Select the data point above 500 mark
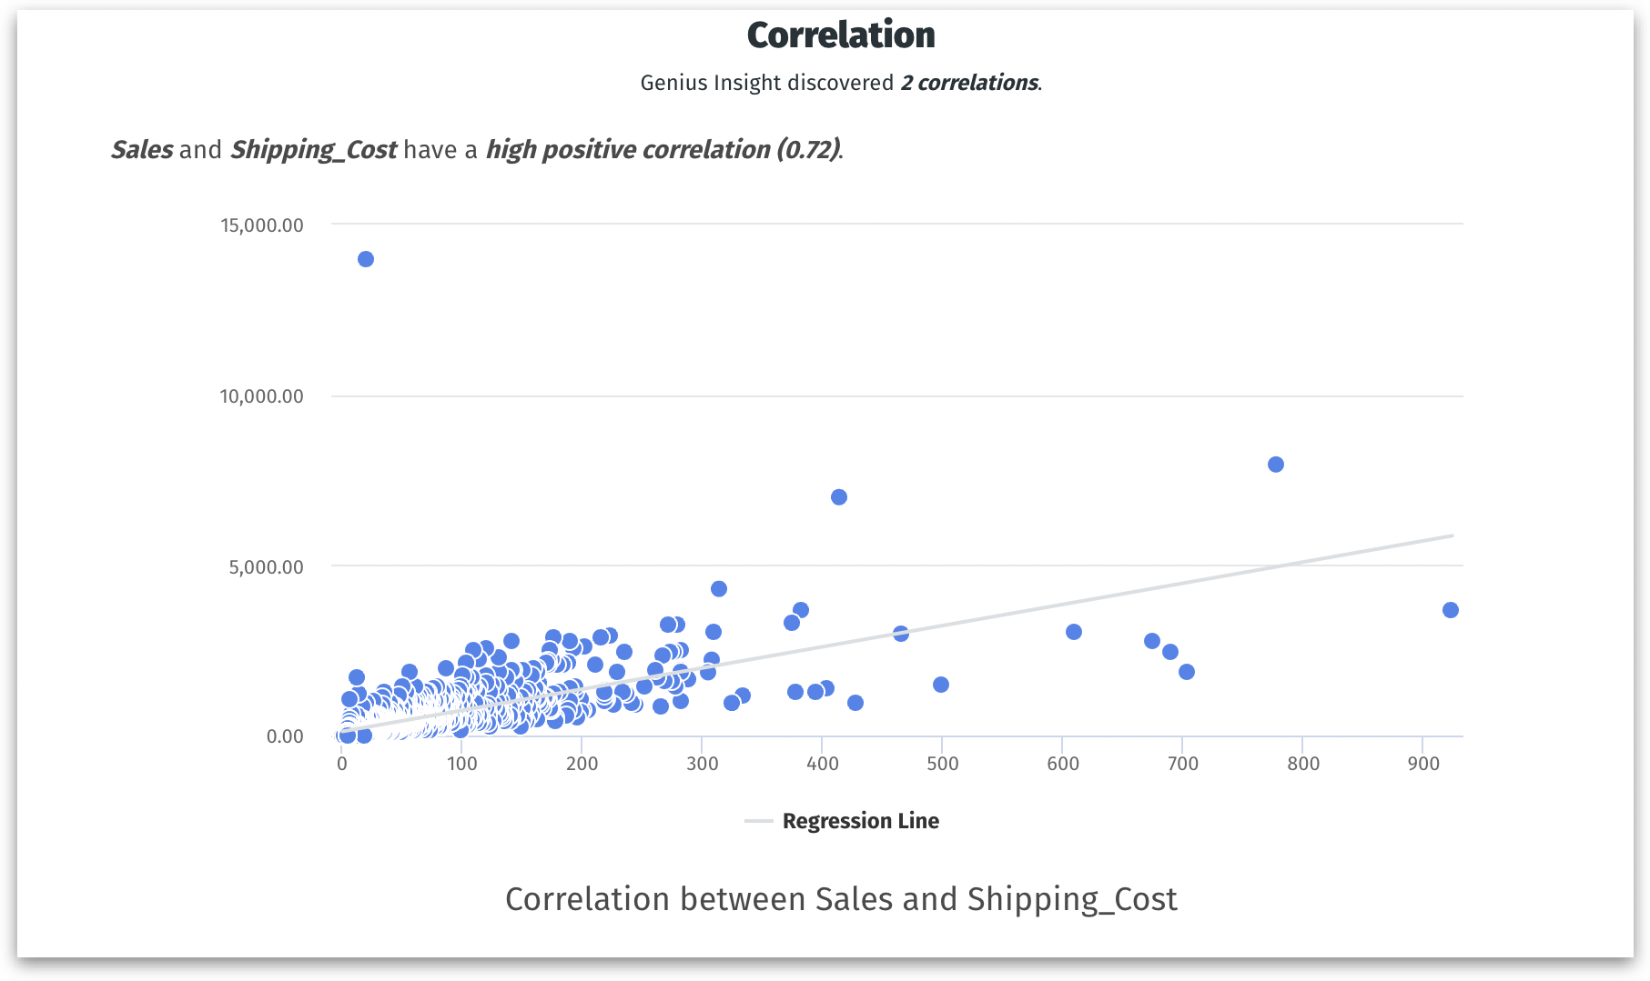1650x981 pixels. click(940, 685)
